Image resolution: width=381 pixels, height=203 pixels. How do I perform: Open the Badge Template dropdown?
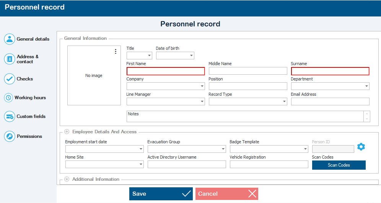click(305, 149)
